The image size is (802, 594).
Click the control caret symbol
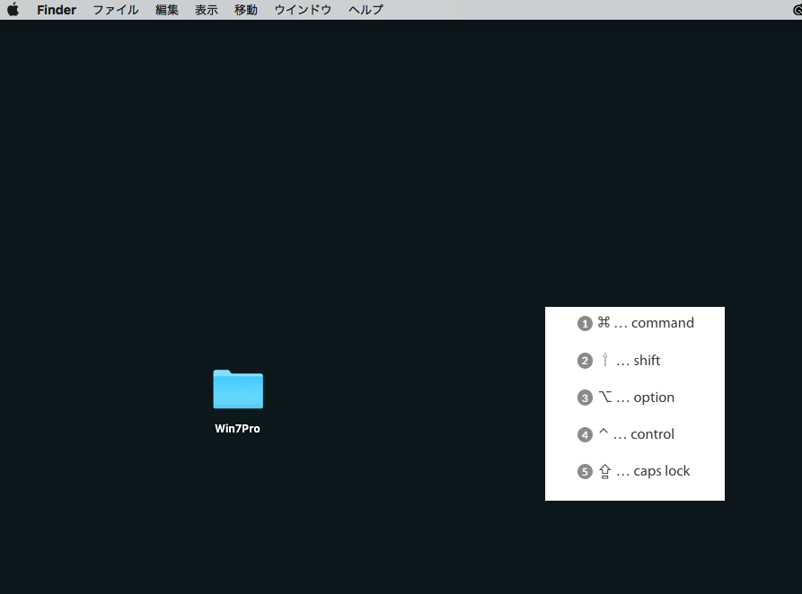coord(604,432)
